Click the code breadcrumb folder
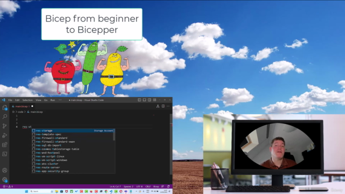This screenshot has width=345, height=194. [20, 112]
